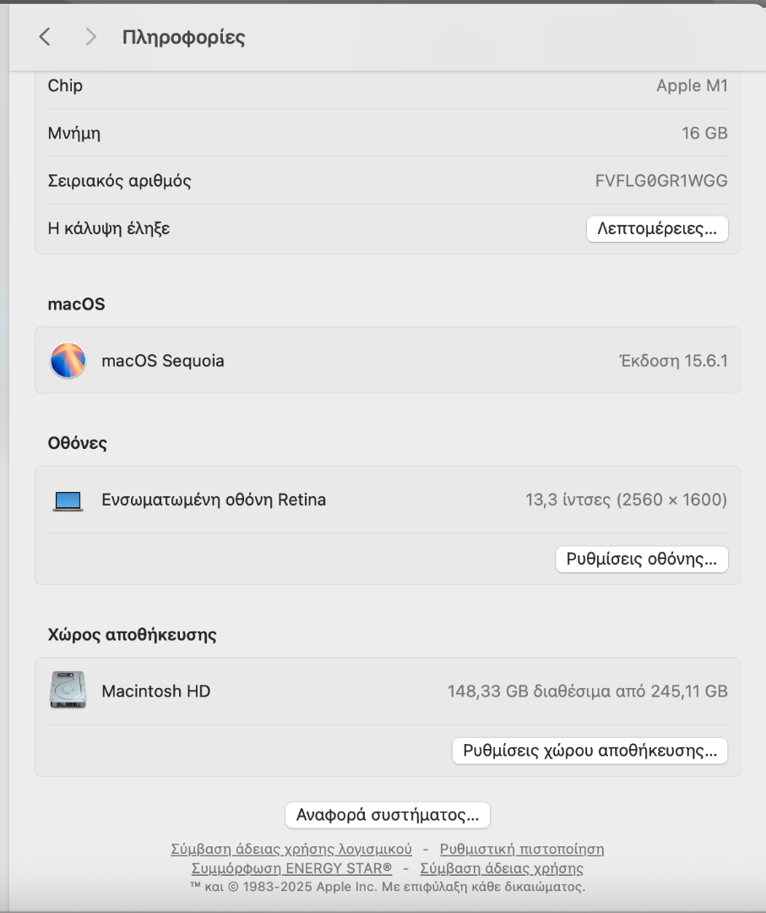Click the serial number FVFLG0GR1WGG

pyautogui.click(x=661, y=181)
